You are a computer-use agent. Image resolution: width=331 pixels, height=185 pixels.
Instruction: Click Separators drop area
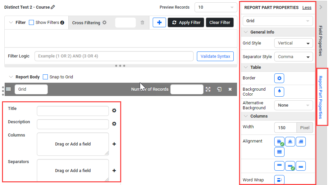coord(73,170)
